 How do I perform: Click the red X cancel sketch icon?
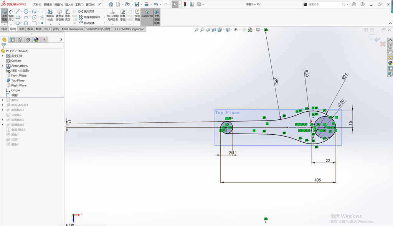(383, 44)
